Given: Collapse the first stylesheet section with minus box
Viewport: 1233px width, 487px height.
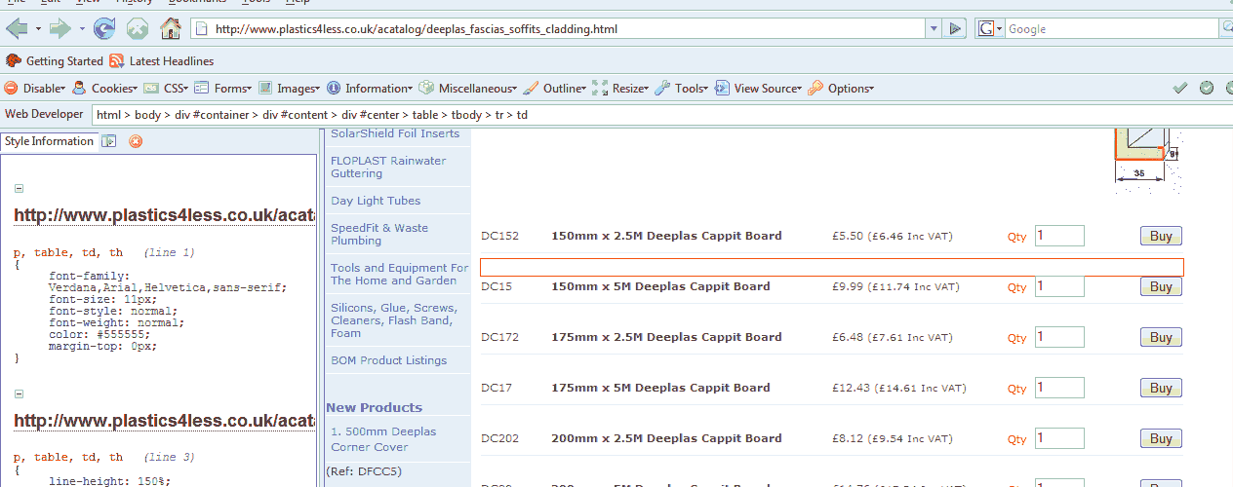Looking at the screenshot, I should pyautogui.click(x=20, y=189).
